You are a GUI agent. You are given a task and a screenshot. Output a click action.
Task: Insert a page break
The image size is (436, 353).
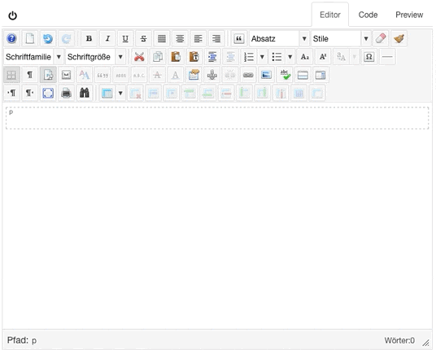[x=320, y=75]
